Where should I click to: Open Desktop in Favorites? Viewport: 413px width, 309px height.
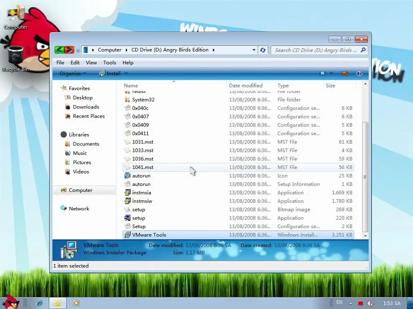(x=82, y=97)
